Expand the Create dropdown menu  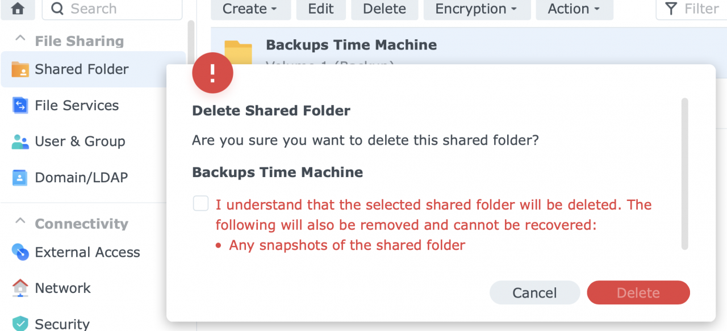pyautogui.click(x=250, y=9)
